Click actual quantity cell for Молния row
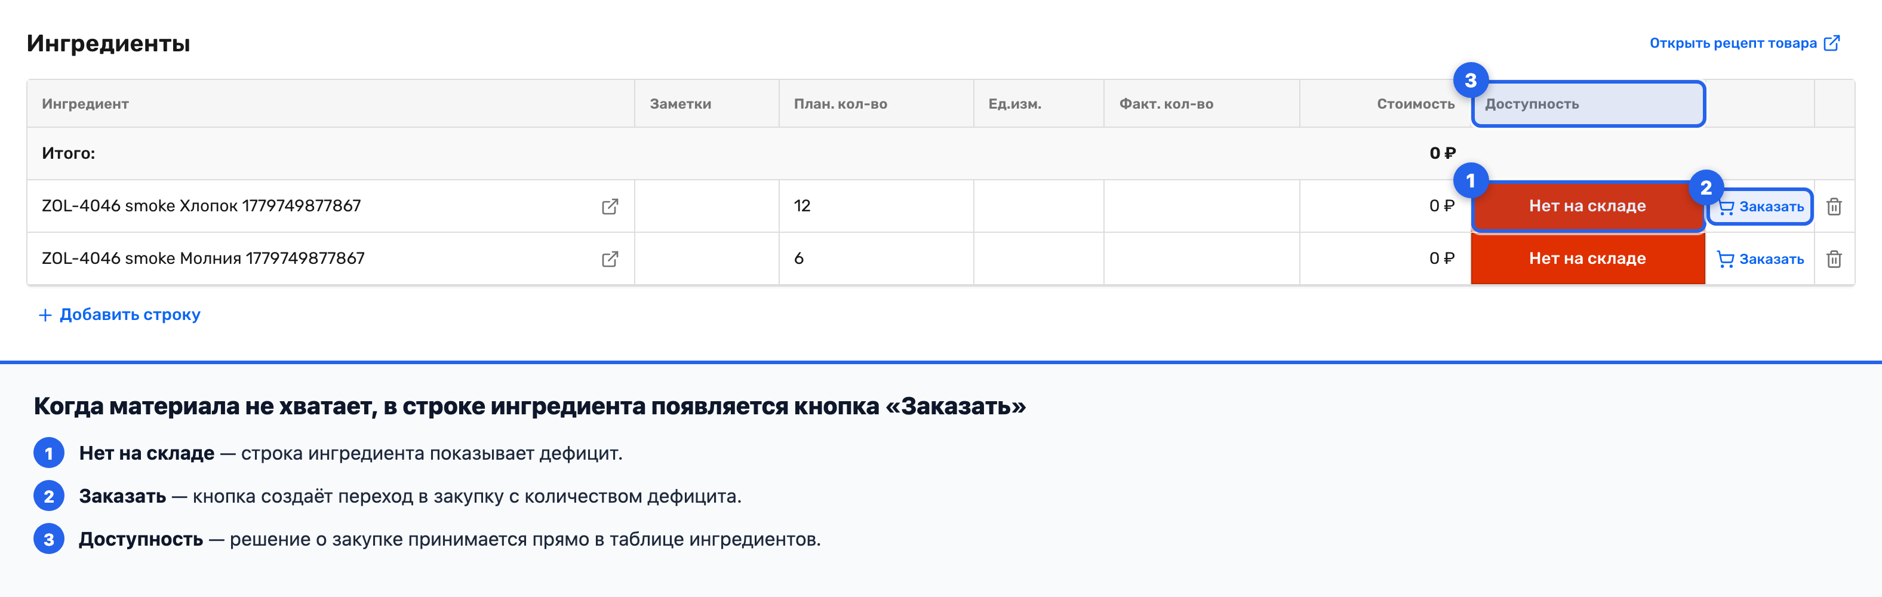This screenshot has height=597, width=1882. [x=1201, y=259]
